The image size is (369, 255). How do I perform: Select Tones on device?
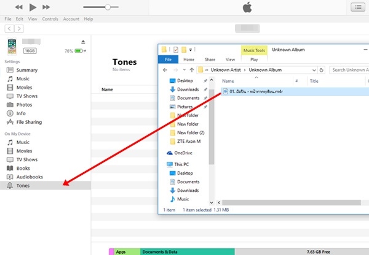45,186
